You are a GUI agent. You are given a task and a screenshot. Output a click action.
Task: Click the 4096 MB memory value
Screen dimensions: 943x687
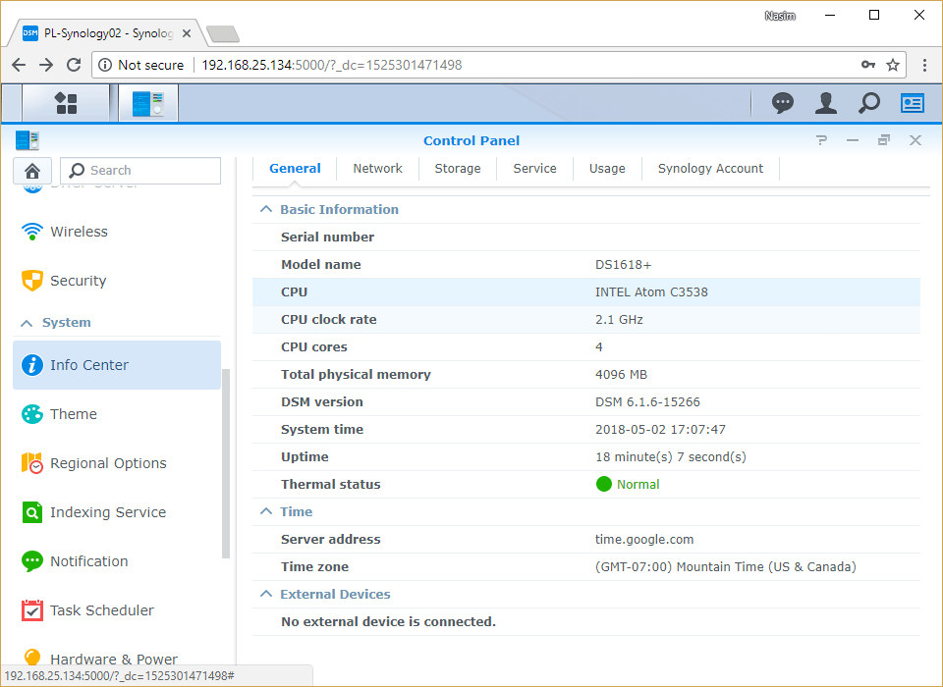point(621,375)
